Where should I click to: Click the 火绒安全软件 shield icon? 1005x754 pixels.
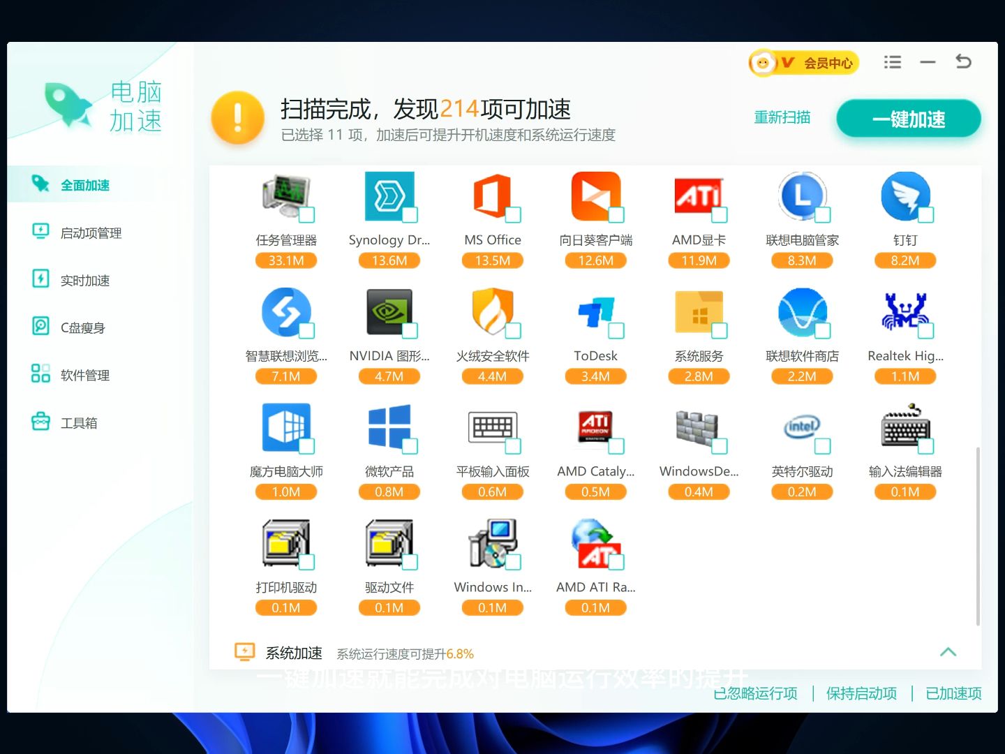493,312
